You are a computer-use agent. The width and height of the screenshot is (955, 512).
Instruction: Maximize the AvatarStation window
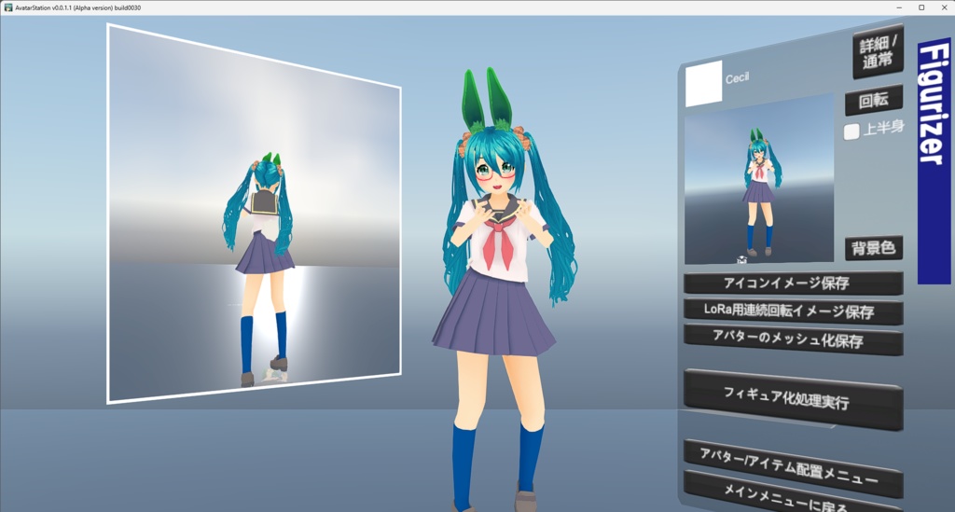point(920,7)
